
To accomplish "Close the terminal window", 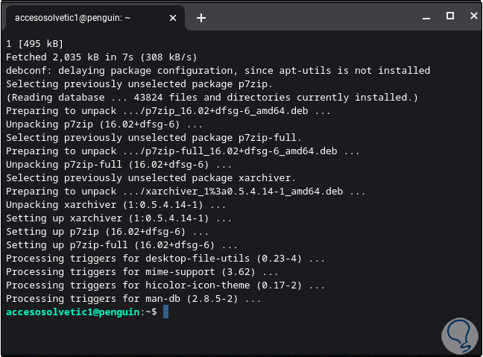I will [470, 16].
